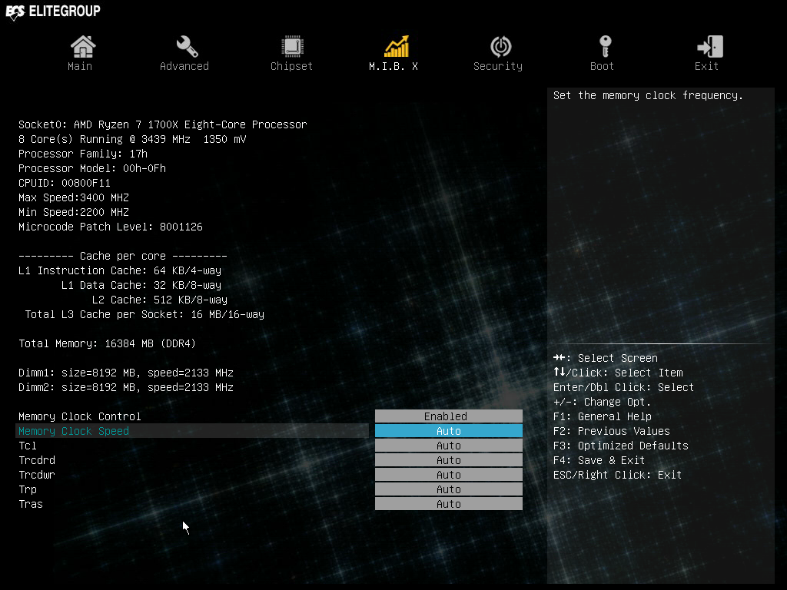Switch to the Advanced tab label
This screenshot has height=590, width=787.
pyautogui.click(x=184, y=66)
